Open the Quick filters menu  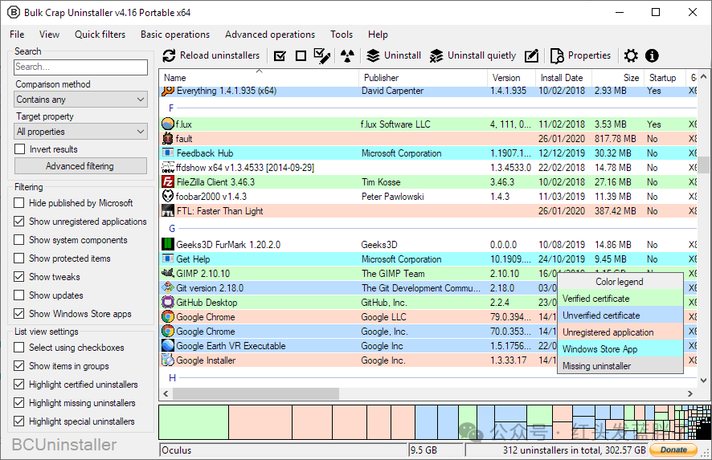100,35
